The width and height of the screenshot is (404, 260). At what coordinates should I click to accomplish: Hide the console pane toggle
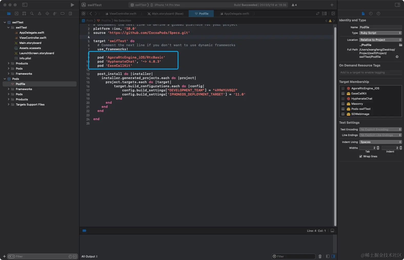click(x=333, y=256)
